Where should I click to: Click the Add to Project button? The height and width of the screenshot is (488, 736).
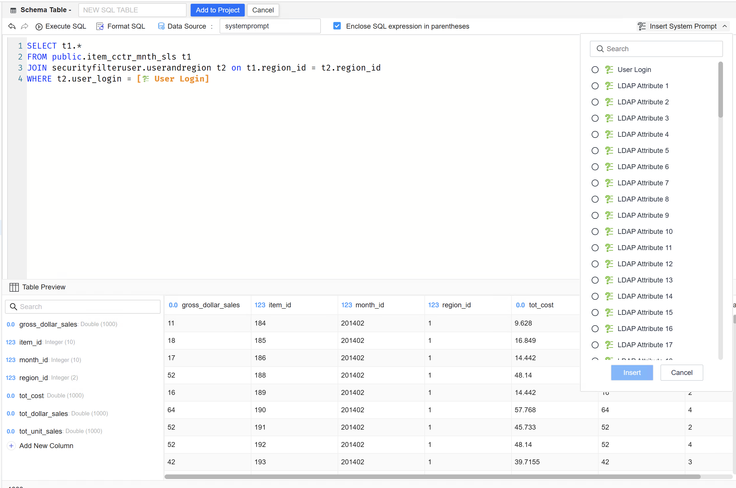click(x=217, y=10)
